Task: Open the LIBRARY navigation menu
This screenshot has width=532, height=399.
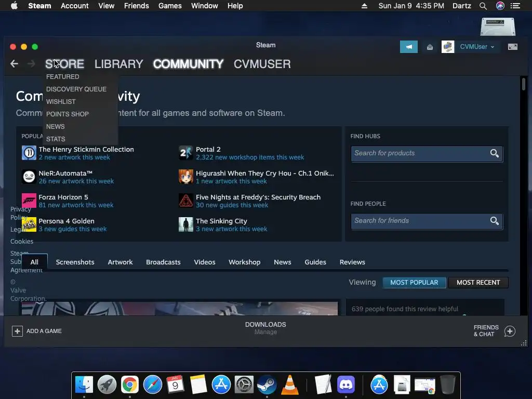Action: 119,64
